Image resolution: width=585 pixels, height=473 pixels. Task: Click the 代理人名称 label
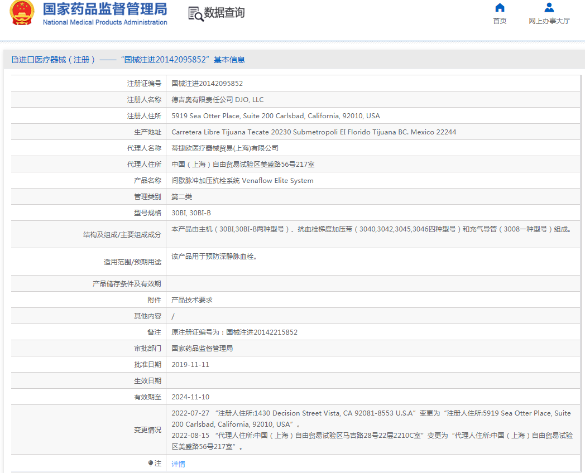tap(144, 148)
